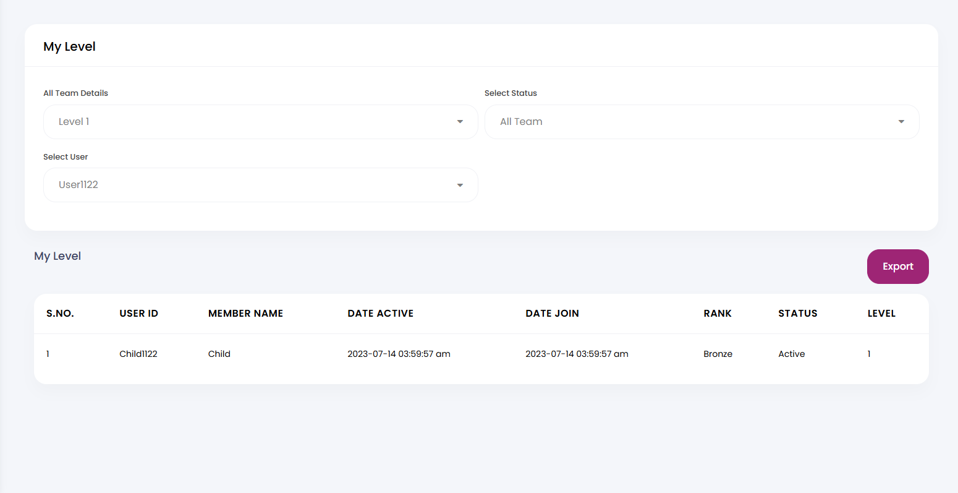Viewport: 958px width, 493px height.
Task: Select the Child1122 user ID cell
Action: tap(138, 354)
